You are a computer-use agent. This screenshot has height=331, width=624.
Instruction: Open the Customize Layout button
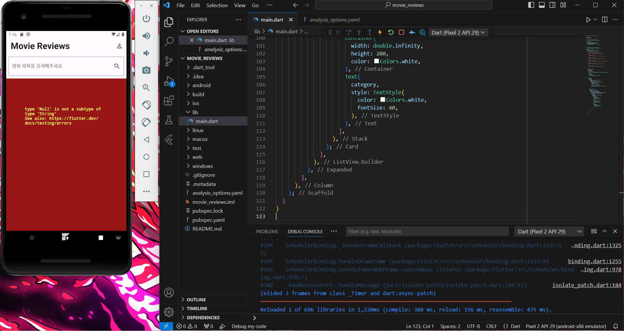563,5
